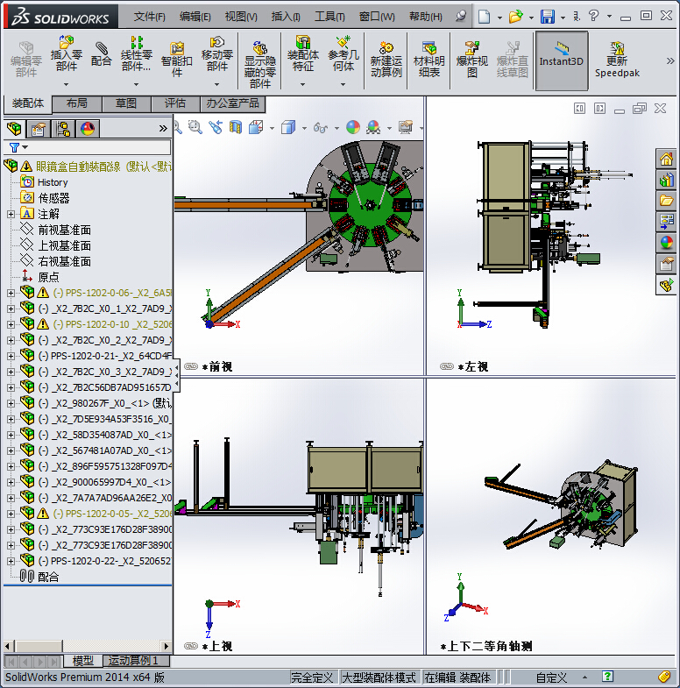Image resolution: width=680 pixels, height=688 pixels.
Task: Open File Explorer folder icon in task pane
Action: (x=666, y=201)
